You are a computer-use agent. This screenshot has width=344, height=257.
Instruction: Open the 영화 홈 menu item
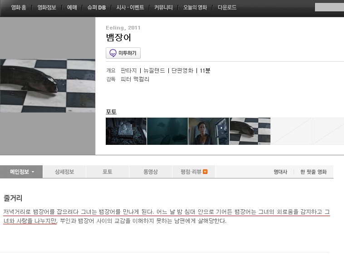[x=19, y=7]
